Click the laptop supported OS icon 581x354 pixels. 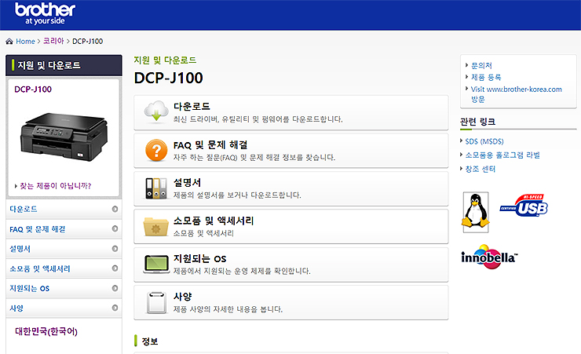click(x=156, y=265)
